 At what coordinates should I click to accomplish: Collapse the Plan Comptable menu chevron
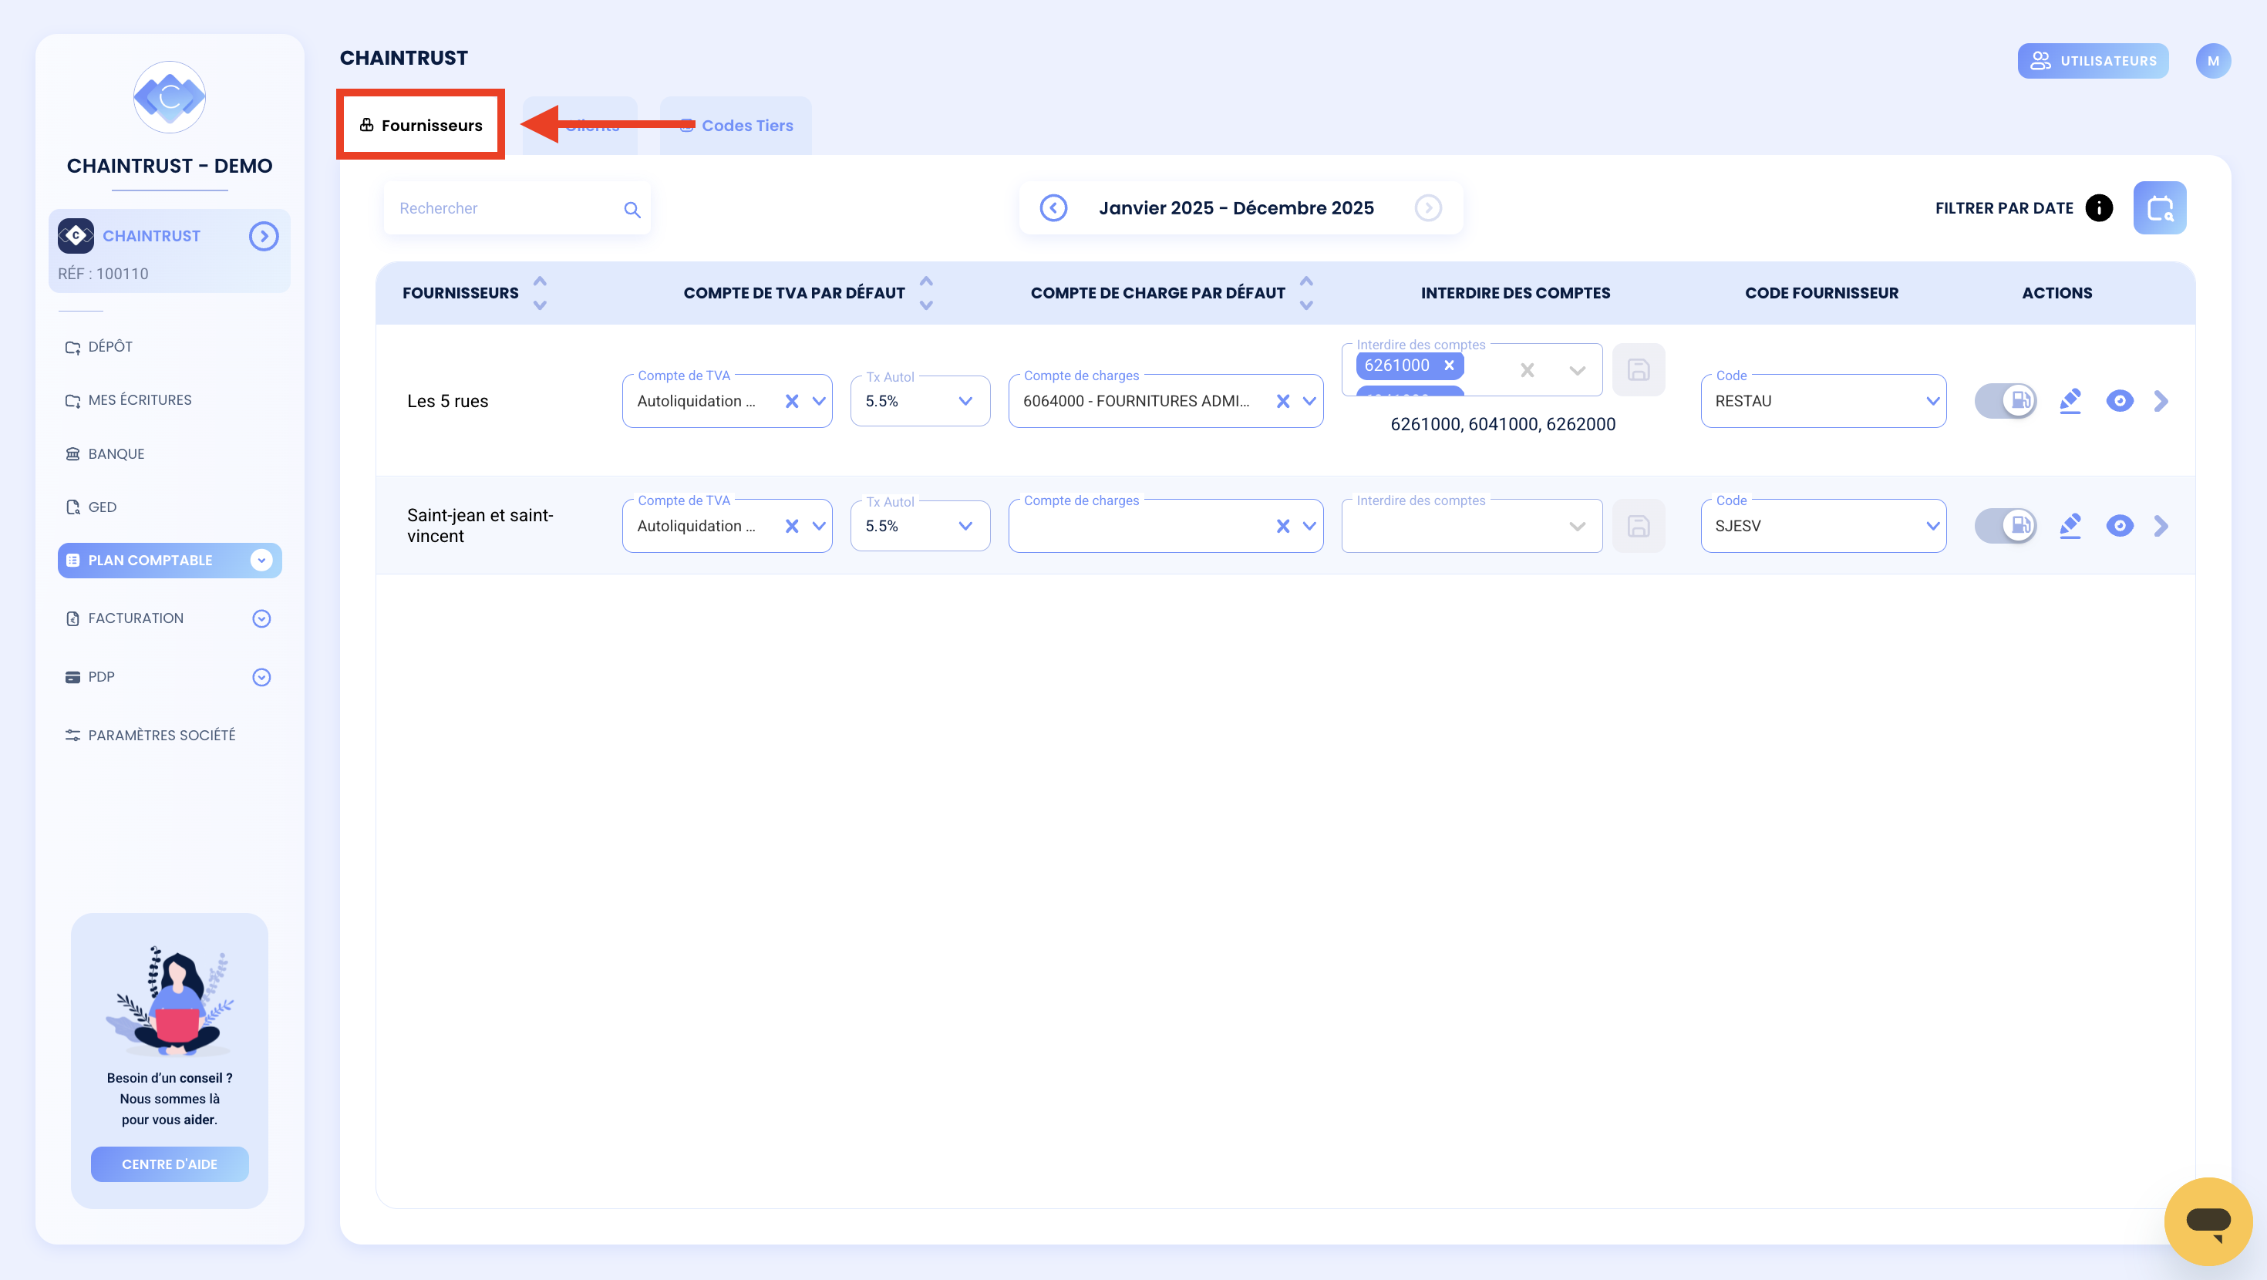pos(261,560)
